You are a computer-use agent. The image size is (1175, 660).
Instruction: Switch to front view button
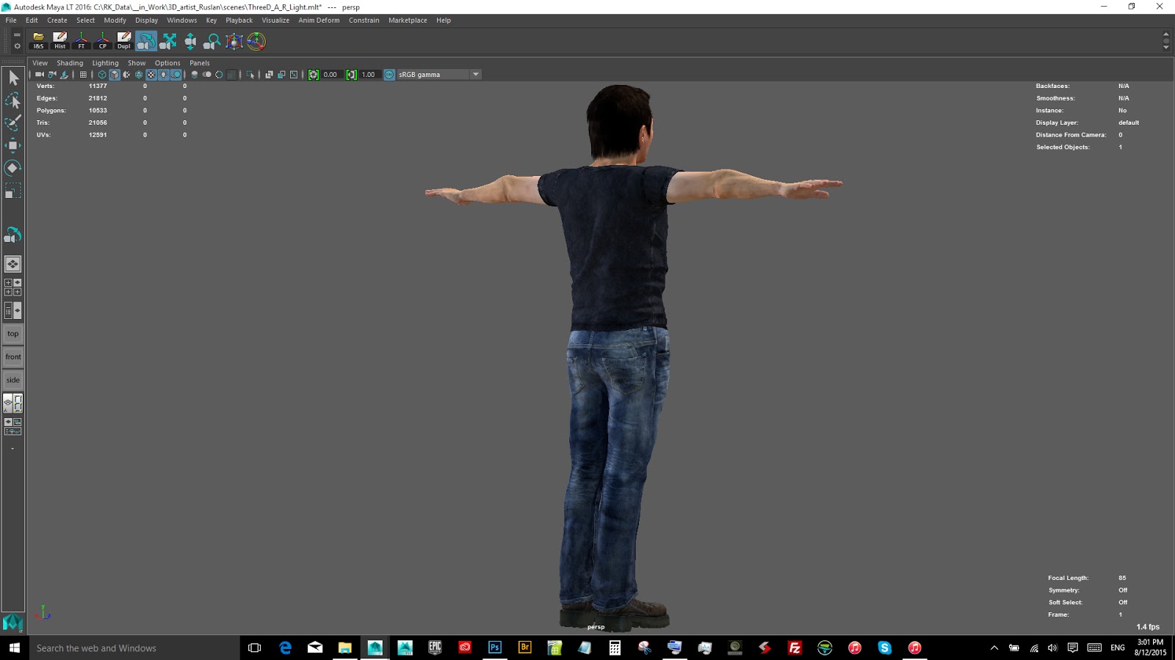click(13, 357)
